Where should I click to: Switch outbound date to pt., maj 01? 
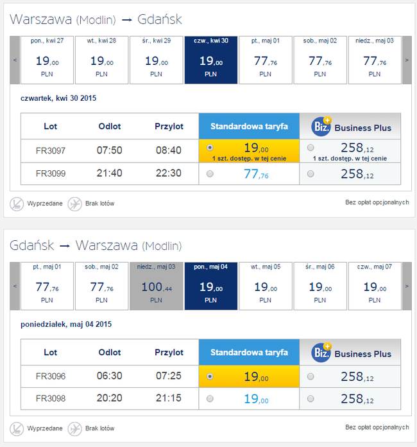tap(266, 60)
